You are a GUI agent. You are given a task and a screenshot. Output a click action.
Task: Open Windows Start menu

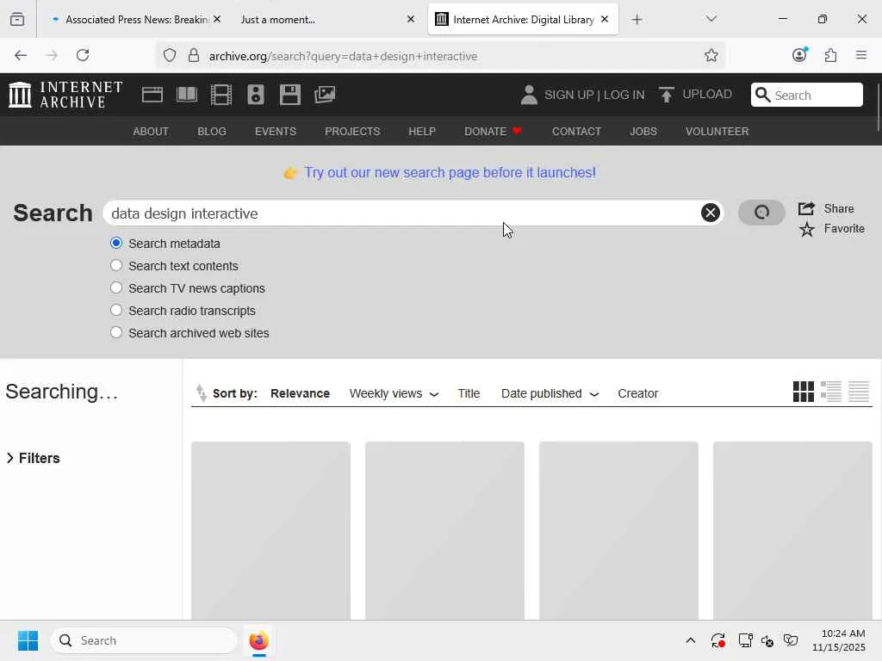pos(28,640)
